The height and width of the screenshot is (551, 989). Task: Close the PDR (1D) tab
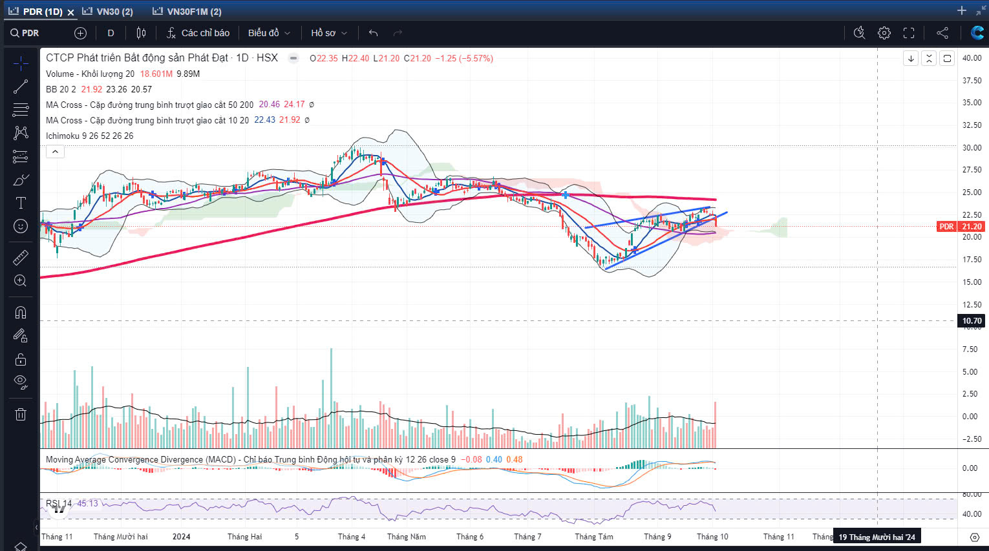click(x=70, y=12)
